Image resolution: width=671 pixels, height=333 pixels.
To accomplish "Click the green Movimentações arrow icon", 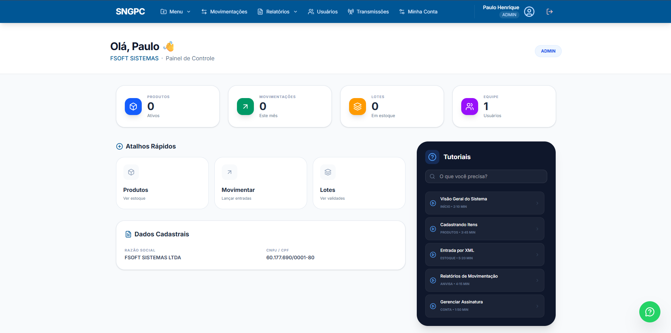I will [245, 107].
